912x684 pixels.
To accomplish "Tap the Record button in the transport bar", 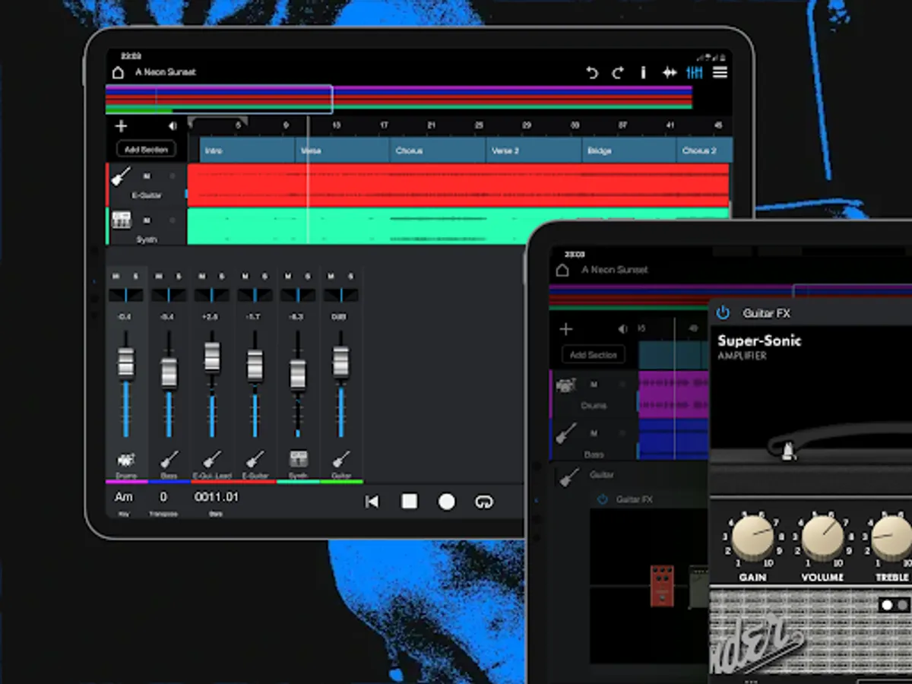I will coord(447,502).
